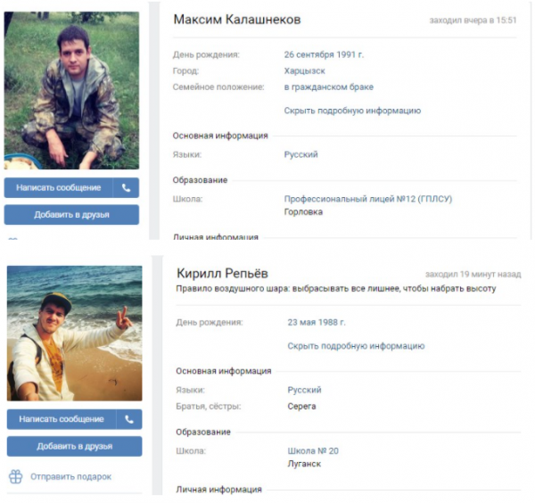Collapse Кирилл's details with Скрыть подробную информацию
535x503 pixels.
click(x=356, y=346)
